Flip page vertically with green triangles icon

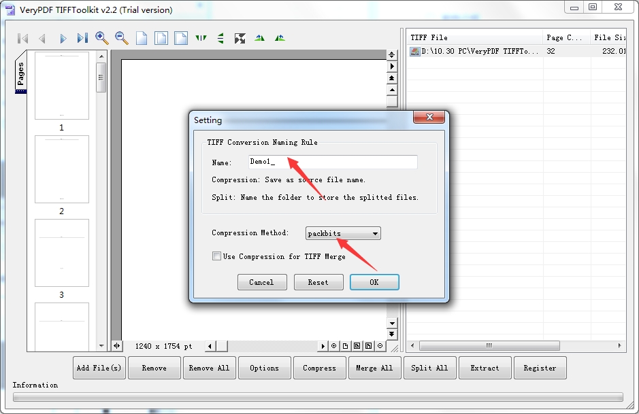tap(220, 38)
